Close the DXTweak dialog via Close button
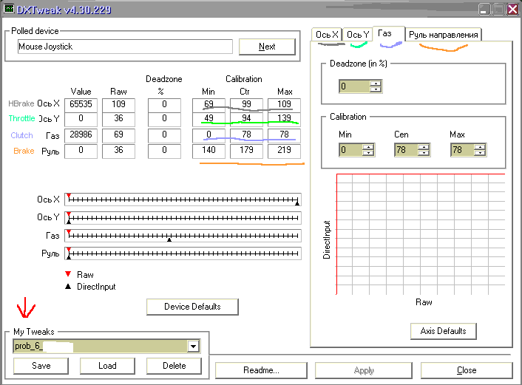 [x=467, y=370]
